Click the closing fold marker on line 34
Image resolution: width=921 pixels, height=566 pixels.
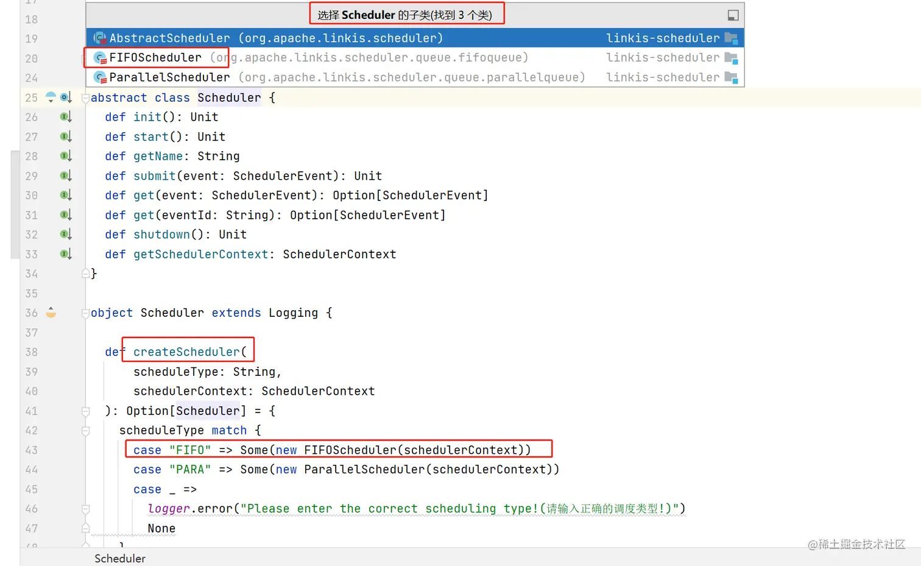85,274
